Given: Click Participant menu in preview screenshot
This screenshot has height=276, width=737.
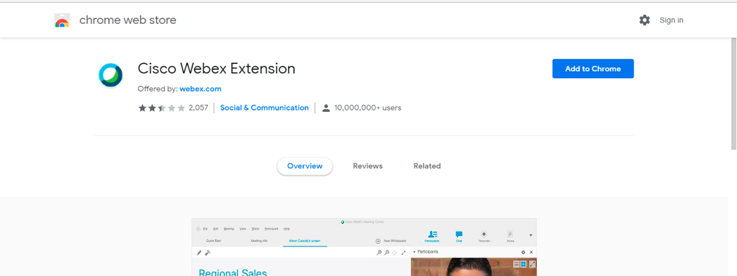Looking at the screenshot, I should click(x=271, y=229).
